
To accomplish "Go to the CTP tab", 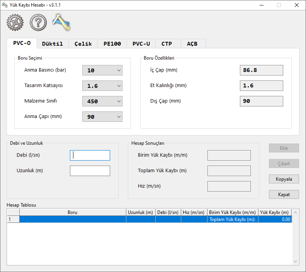I will click(x=167, y=44).
